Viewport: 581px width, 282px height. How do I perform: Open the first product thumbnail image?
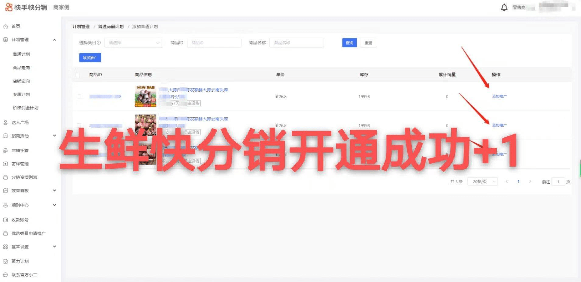click(x=146, y=96)
